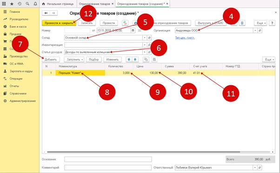Viewport: 280px width, 173px height.
Task: Click the Подбор button
Action: [x=94, y=60]
